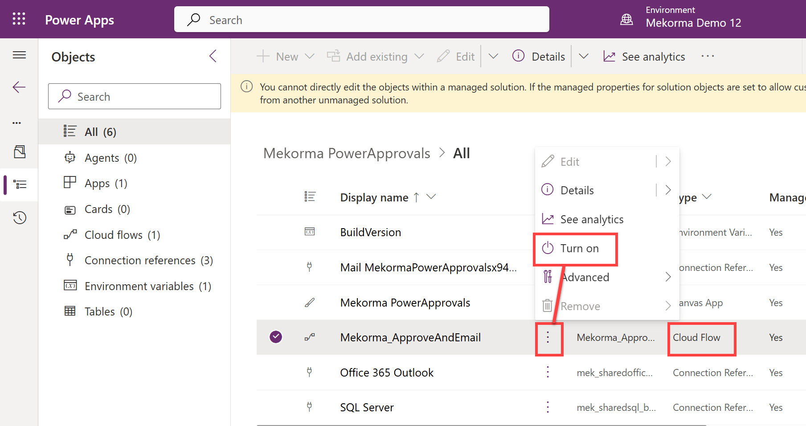This screenshot has height=426, width=806.
Task: Click the environment globe icon
Action: coord(626,20)
